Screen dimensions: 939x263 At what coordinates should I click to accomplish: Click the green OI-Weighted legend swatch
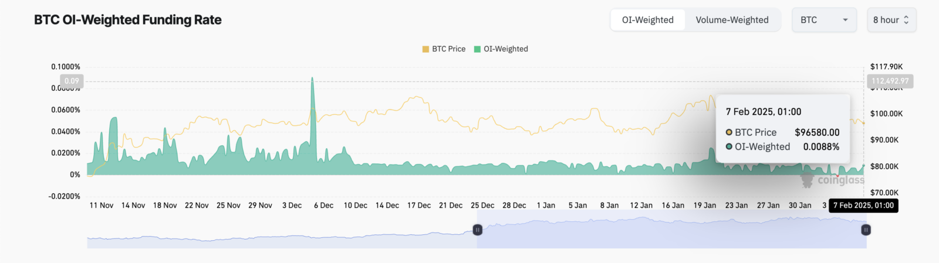tap(478, 49)
